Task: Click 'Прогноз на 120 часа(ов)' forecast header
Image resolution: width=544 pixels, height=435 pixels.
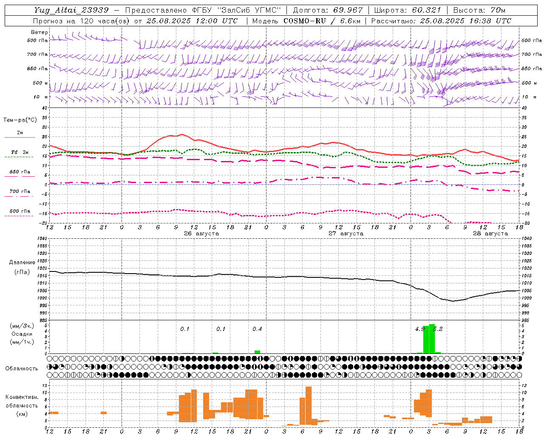Action: tap(82, 21)
